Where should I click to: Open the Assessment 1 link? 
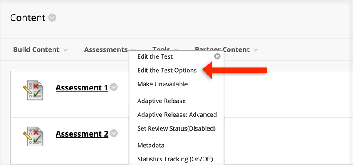point(82,88)
